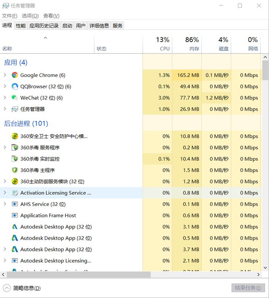The image size is (269, 298).
Task: Click the Autodesk Desktop App icon with 3.1 MB
Action: click(15, 227)
